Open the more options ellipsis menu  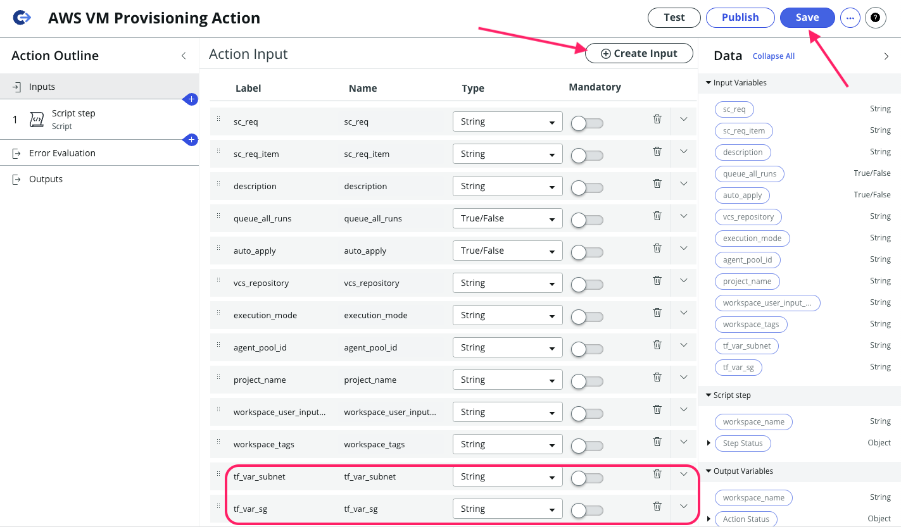850,18
